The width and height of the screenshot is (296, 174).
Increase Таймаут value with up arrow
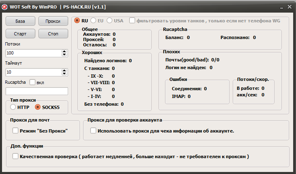pyautogui.click(x=64, y=70)
